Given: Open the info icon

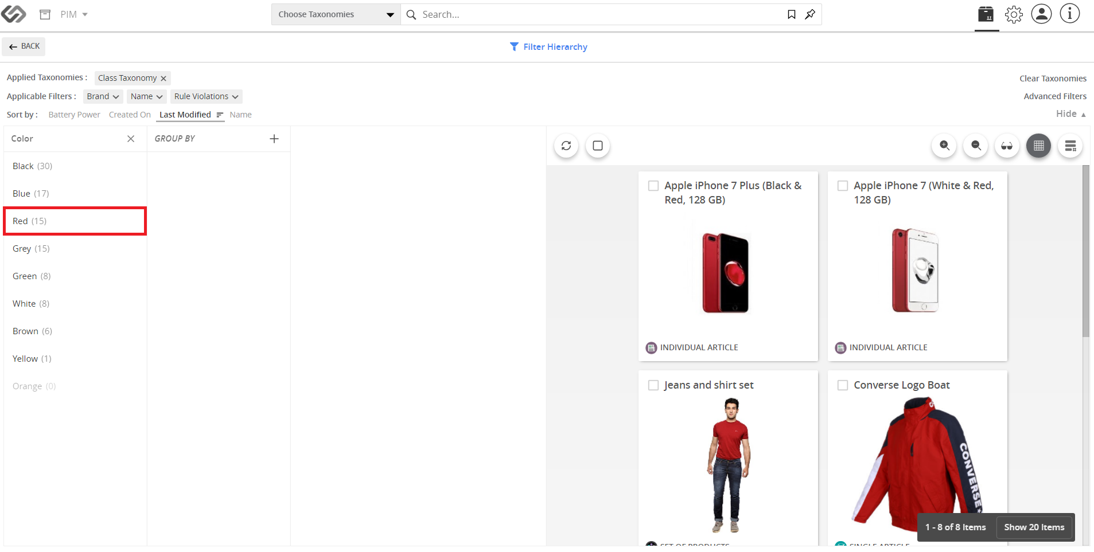Looking at the screenshot, I should coord(1070,14).
